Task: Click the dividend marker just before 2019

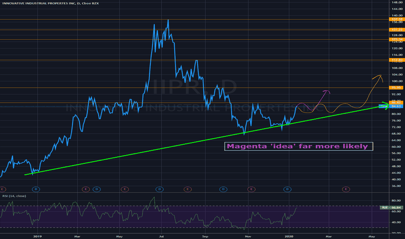Action: tap(36, 189)
